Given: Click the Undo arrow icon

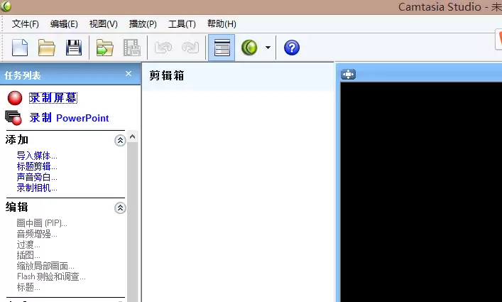Looking at the screenshot, I should (163, 48).
